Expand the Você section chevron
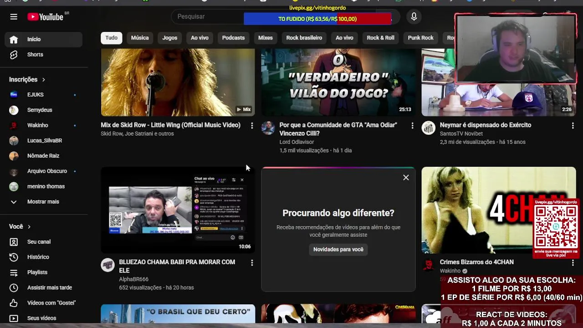Image resolution: width=583 pixels, height=328 pixels. pyautogui.click(x=29, y=226)
